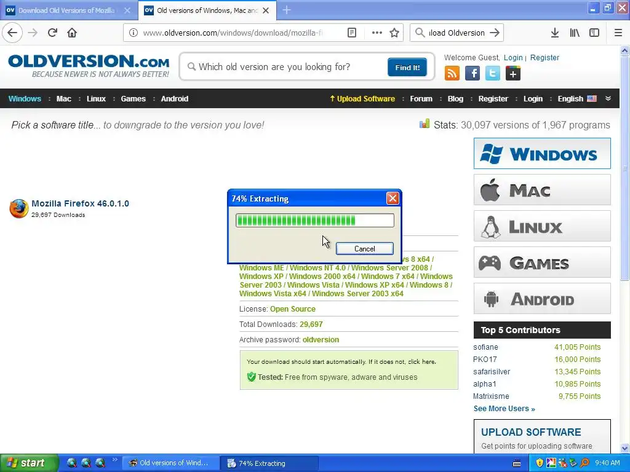Open the Library icon in toolbar
The image size is (630, 472).
575,33
